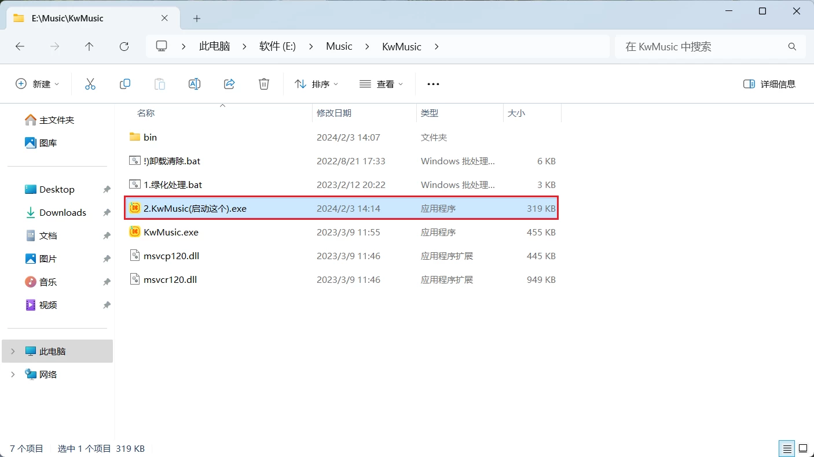Open the 排序 sort dropdown
The height and width of the screenshot is (457, 814).
point(316,84)
